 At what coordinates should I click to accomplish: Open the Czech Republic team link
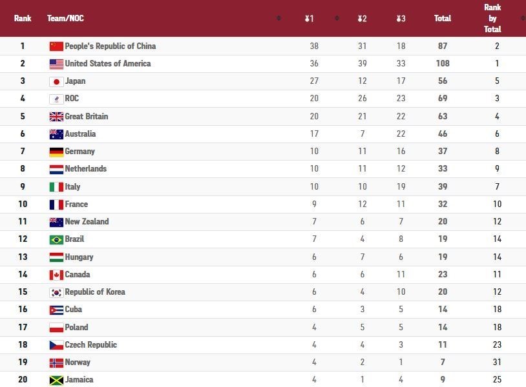[x=91, y=345]
